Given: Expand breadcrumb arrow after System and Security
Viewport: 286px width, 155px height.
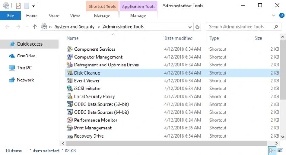Looking at the screenshot, I should click(x=99, y=27).
